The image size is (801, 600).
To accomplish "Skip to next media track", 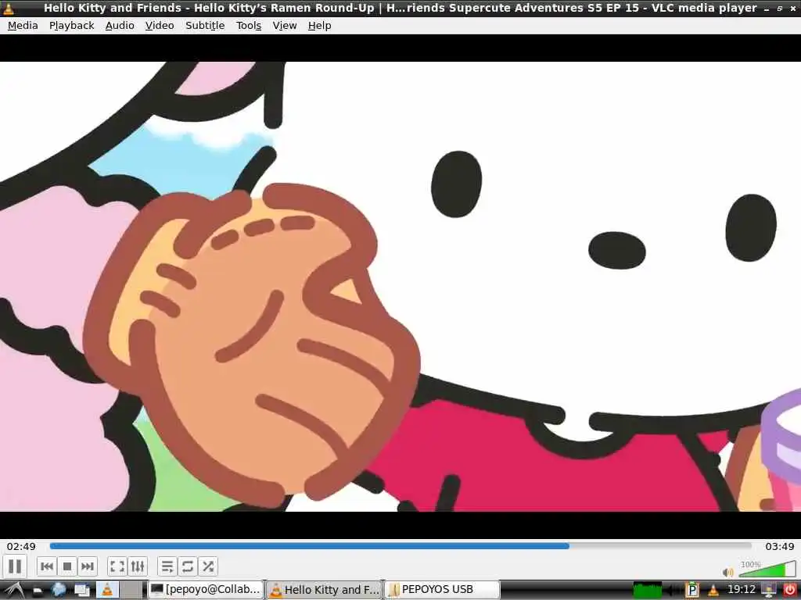I will coord(88,566).
